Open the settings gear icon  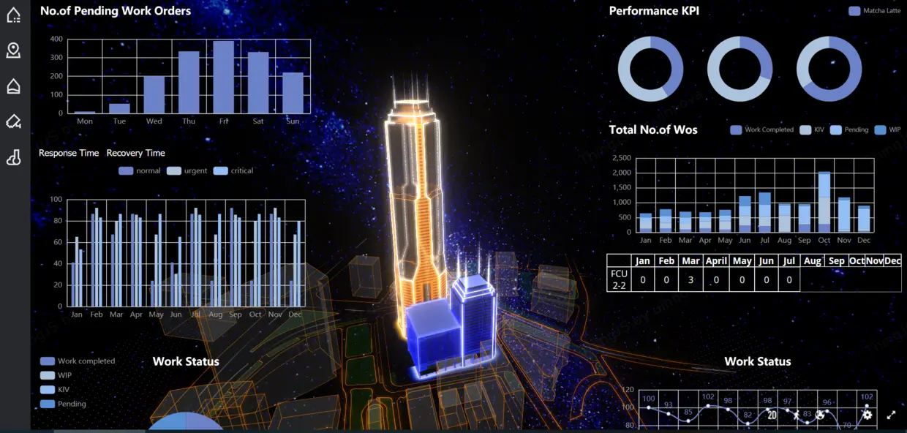(867, 415)
